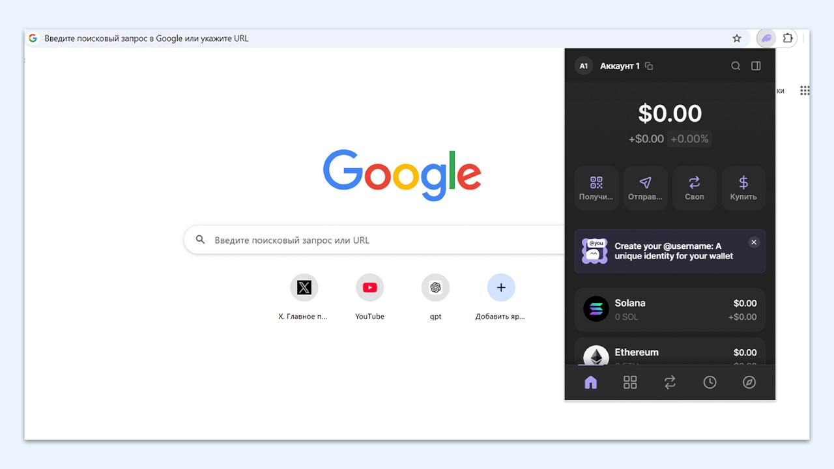Screen dimensions: 834x469
Task: Select the Solana token row
Action: coord(670,310)
